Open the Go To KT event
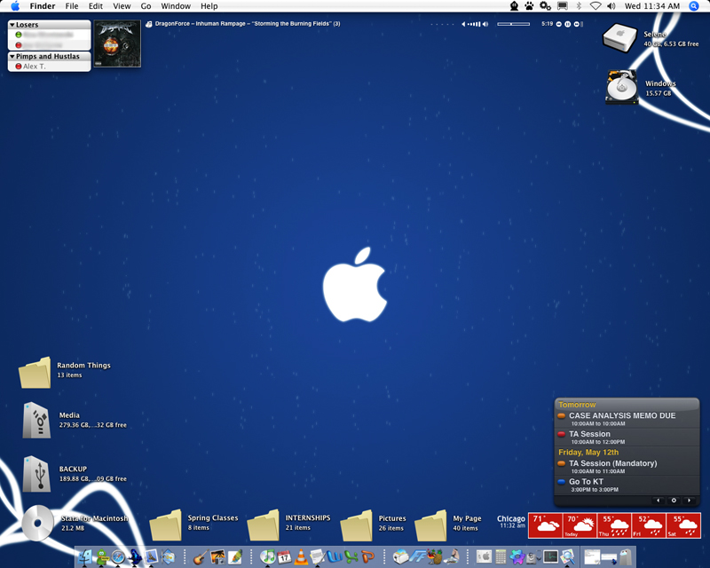Viewport: 710px width, 568px height. pyautogui.click(x=627, y=485)
